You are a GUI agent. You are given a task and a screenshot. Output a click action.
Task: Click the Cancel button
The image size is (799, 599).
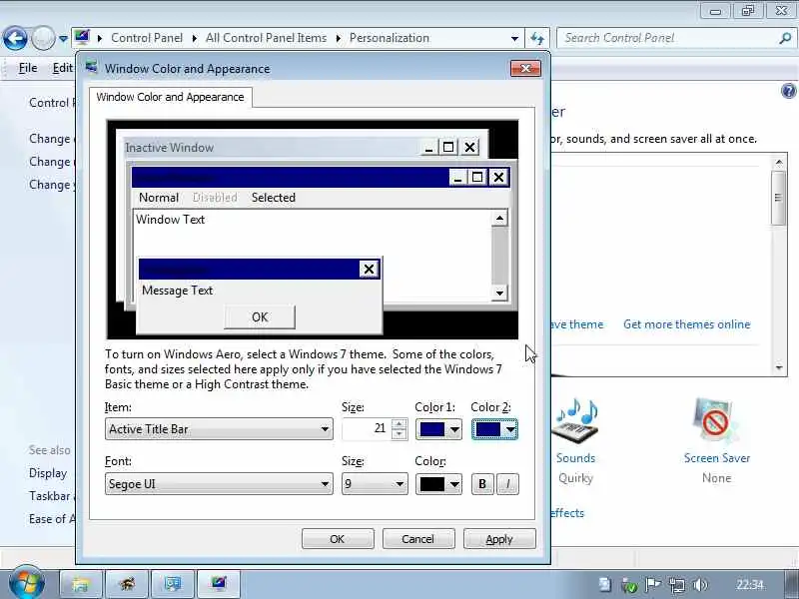coord(417,539)
